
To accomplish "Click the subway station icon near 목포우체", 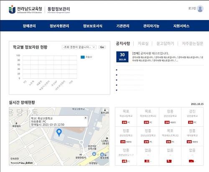I will 102,154.
